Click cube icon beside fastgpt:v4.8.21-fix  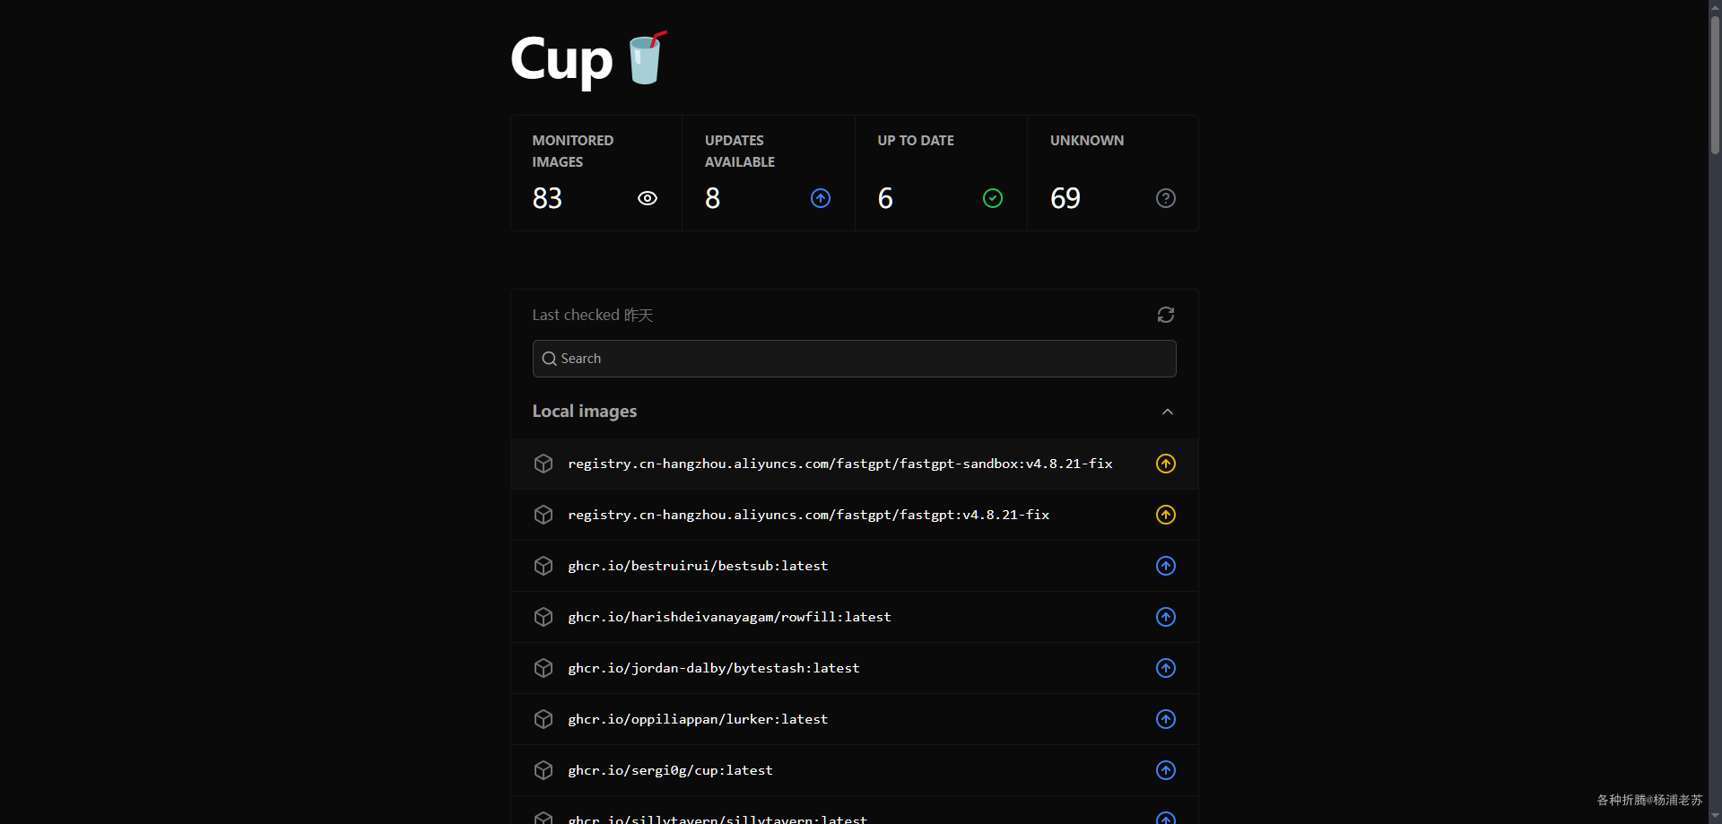(544, 515)
